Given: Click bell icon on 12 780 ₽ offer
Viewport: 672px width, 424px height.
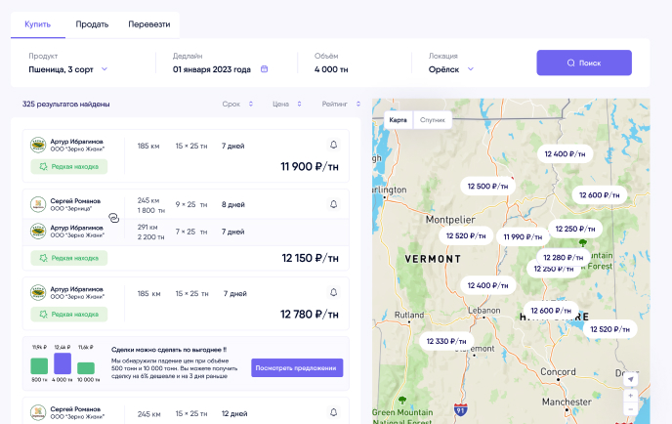Looking at the screenshot, I should [333, 293].
